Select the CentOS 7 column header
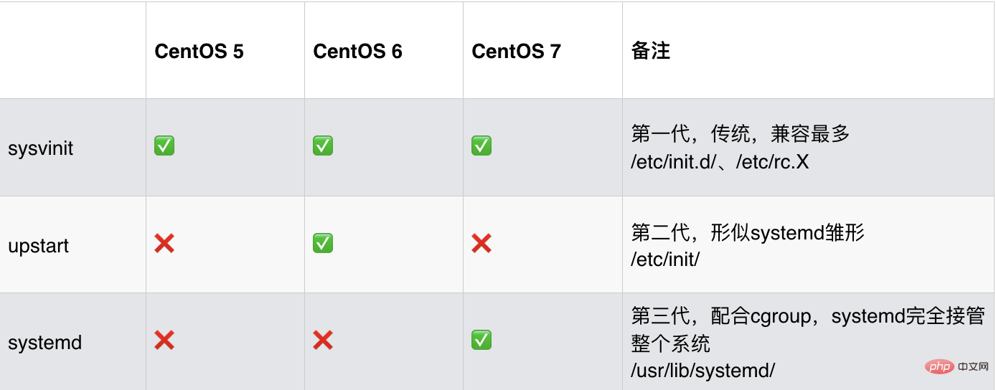 (517, 52)
